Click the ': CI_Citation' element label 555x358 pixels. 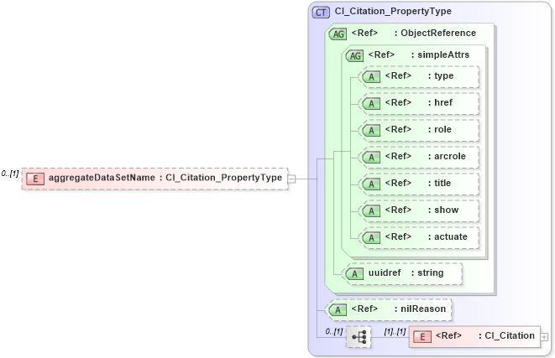(x=506, y=335)
